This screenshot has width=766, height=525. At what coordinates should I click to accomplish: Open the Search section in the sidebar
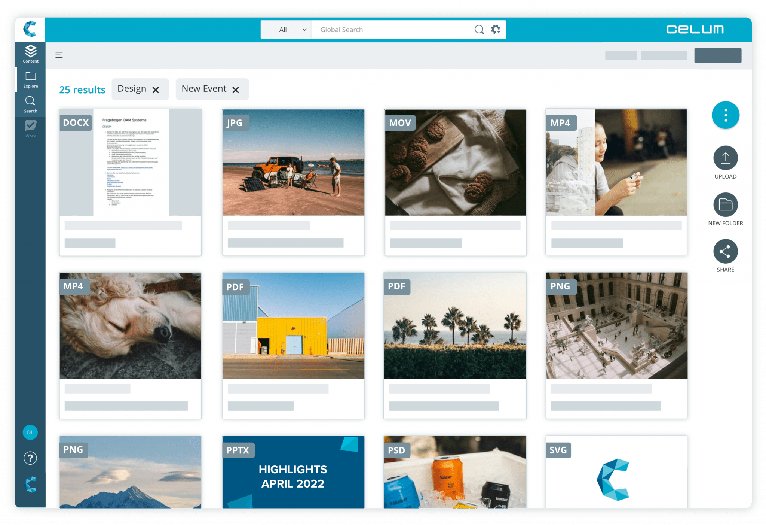click(x=30, y=104)
